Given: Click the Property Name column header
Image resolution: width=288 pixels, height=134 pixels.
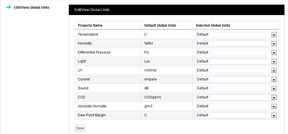Looking at the screenshot, I should point(90,25).
